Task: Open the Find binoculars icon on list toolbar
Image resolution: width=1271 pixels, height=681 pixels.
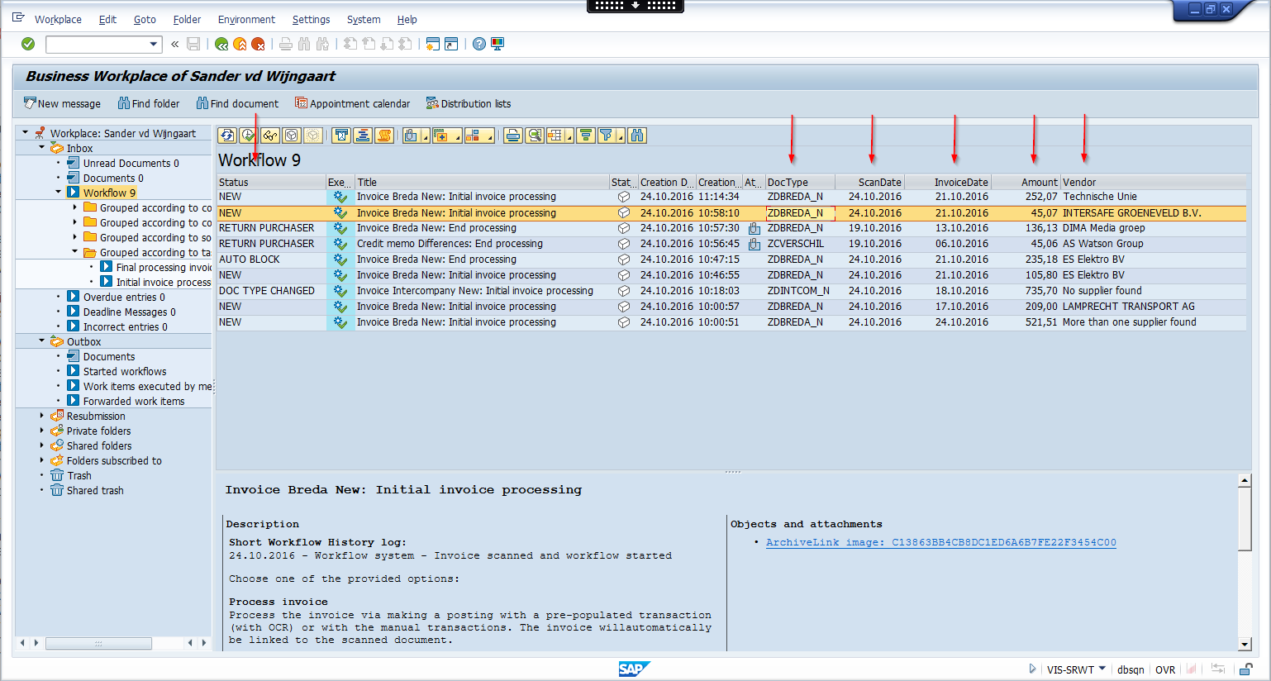Action: 637,135
